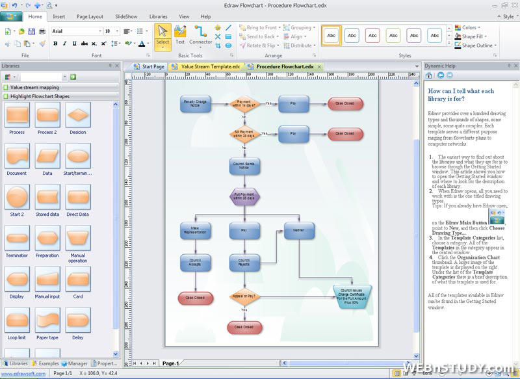Click the Print icon in File group
This screenshot has height=379, width=520.
(x=42, y=31)
